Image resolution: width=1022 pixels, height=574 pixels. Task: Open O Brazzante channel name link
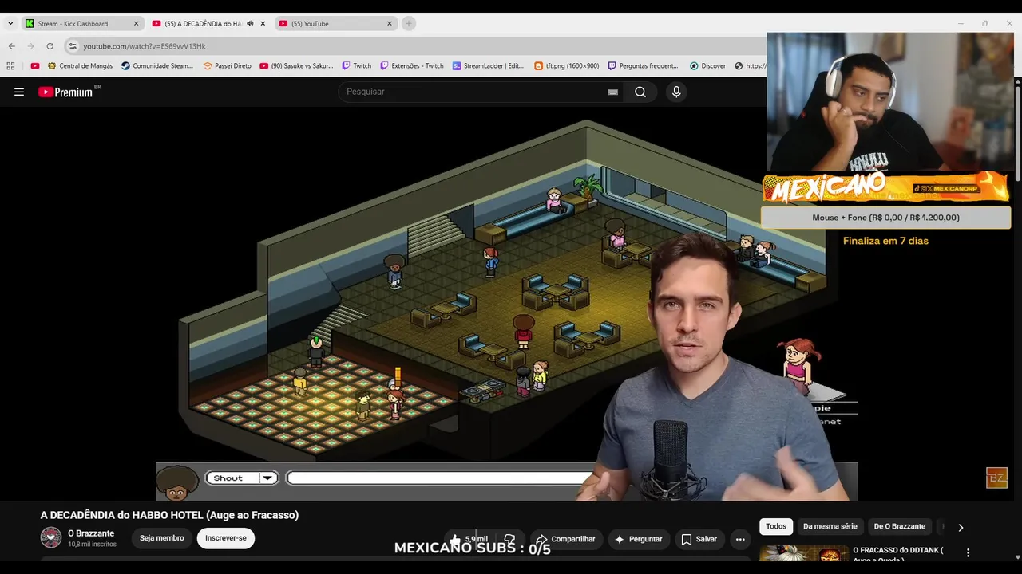tap(91, 533)
